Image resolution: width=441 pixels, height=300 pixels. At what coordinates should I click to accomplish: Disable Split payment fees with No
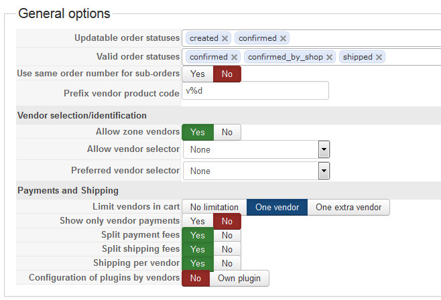(x=227, y=235)
